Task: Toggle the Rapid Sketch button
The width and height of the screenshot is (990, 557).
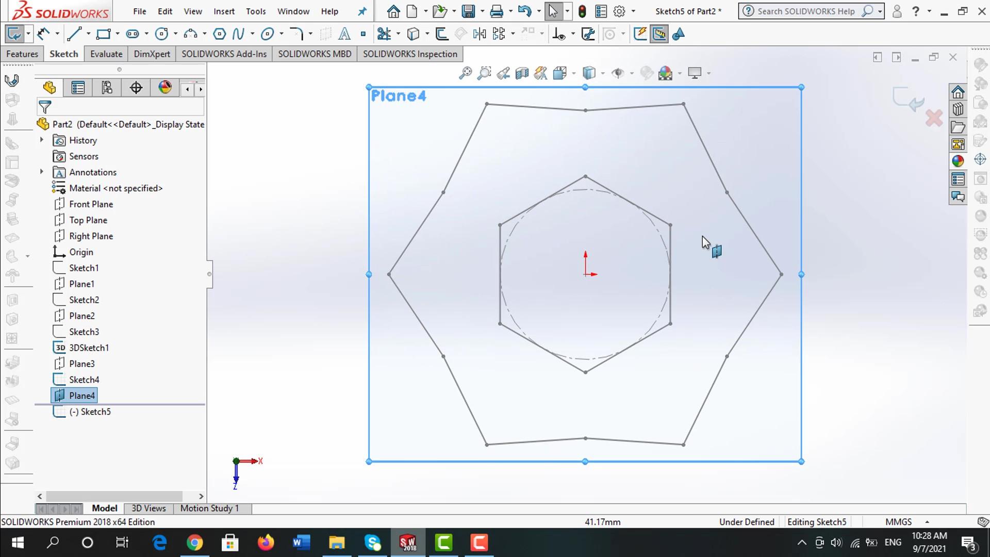Action: click(x=640, y=34)
